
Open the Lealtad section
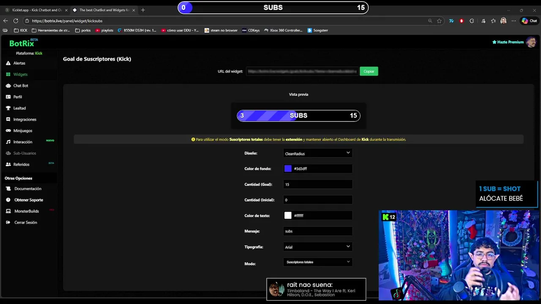pos(19,108)
